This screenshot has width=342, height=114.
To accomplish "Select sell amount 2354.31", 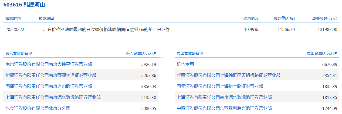I will click(330, 76).
